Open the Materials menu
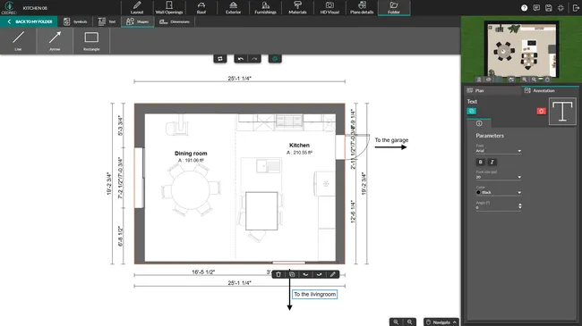 (x=297, y=8)
